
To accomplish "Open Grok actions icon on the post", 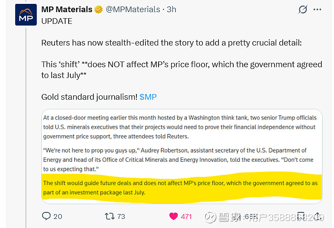I will pyautogui.click(x=303, y=10).
